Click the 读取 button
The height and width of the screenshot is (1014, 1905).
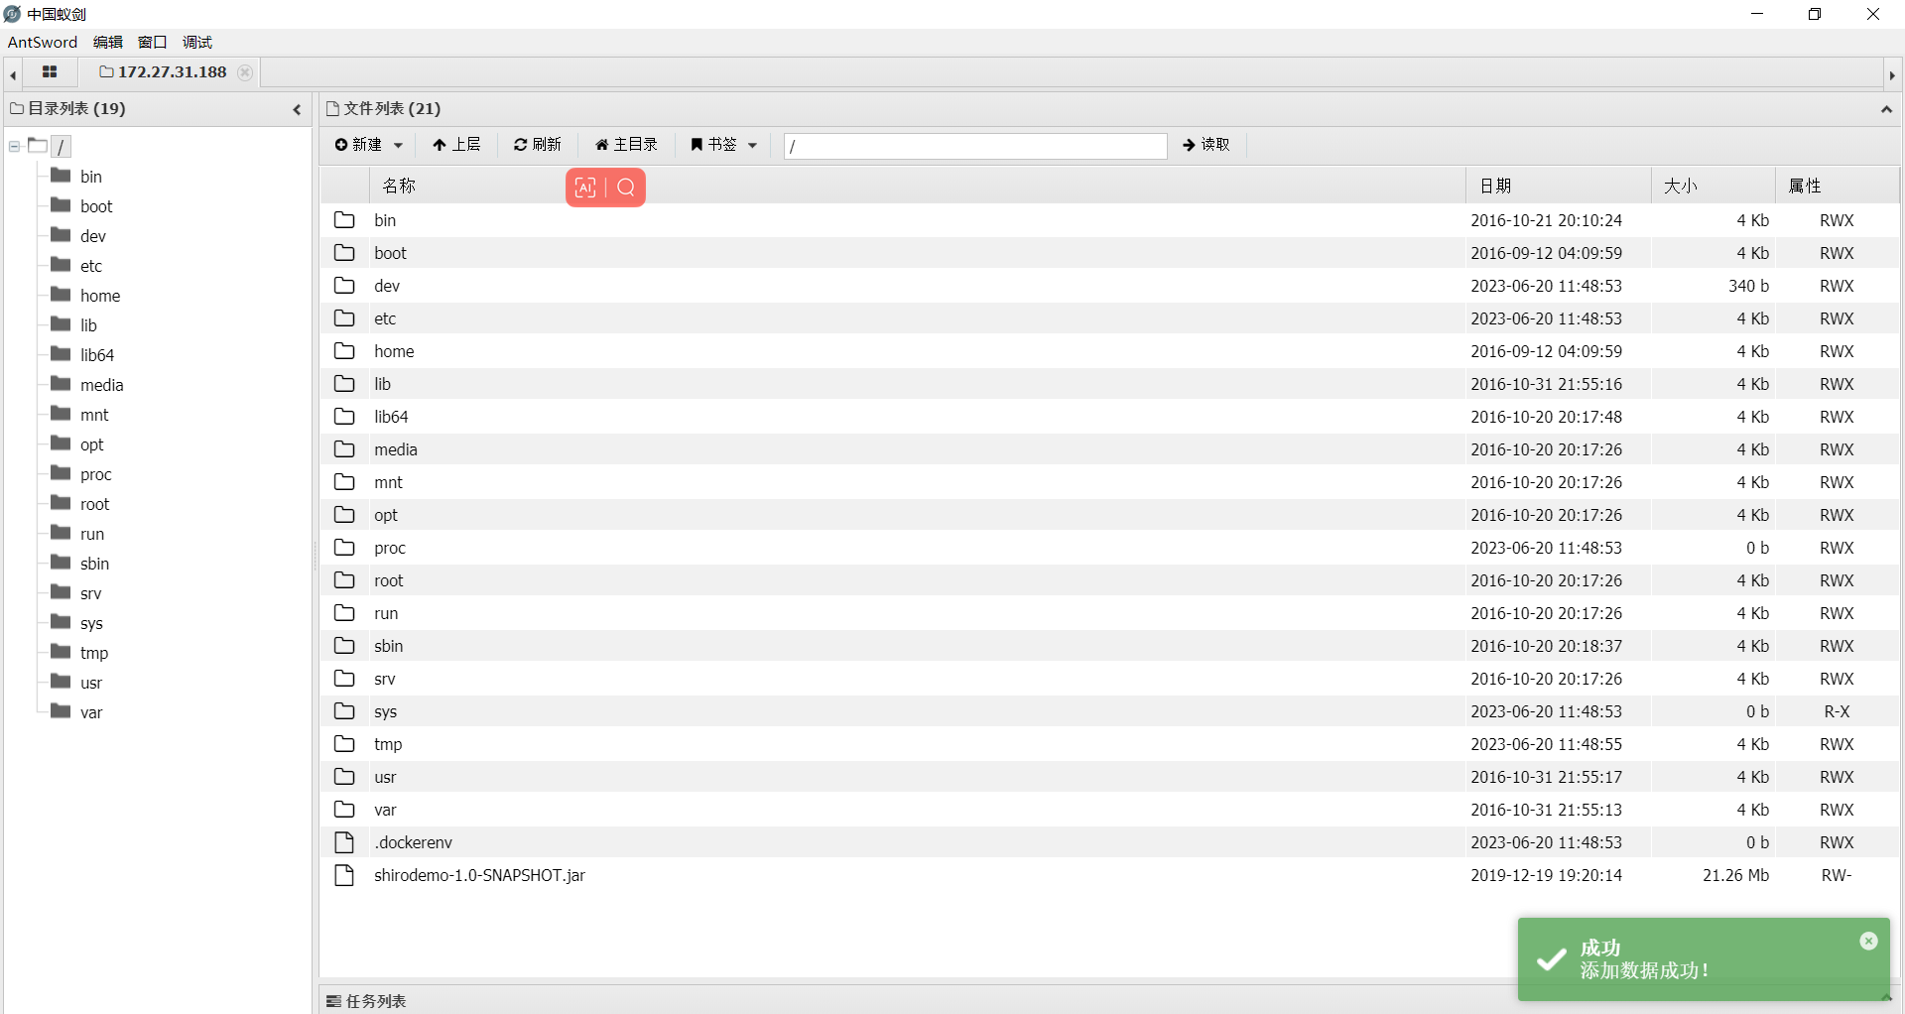click(1206, 145)
